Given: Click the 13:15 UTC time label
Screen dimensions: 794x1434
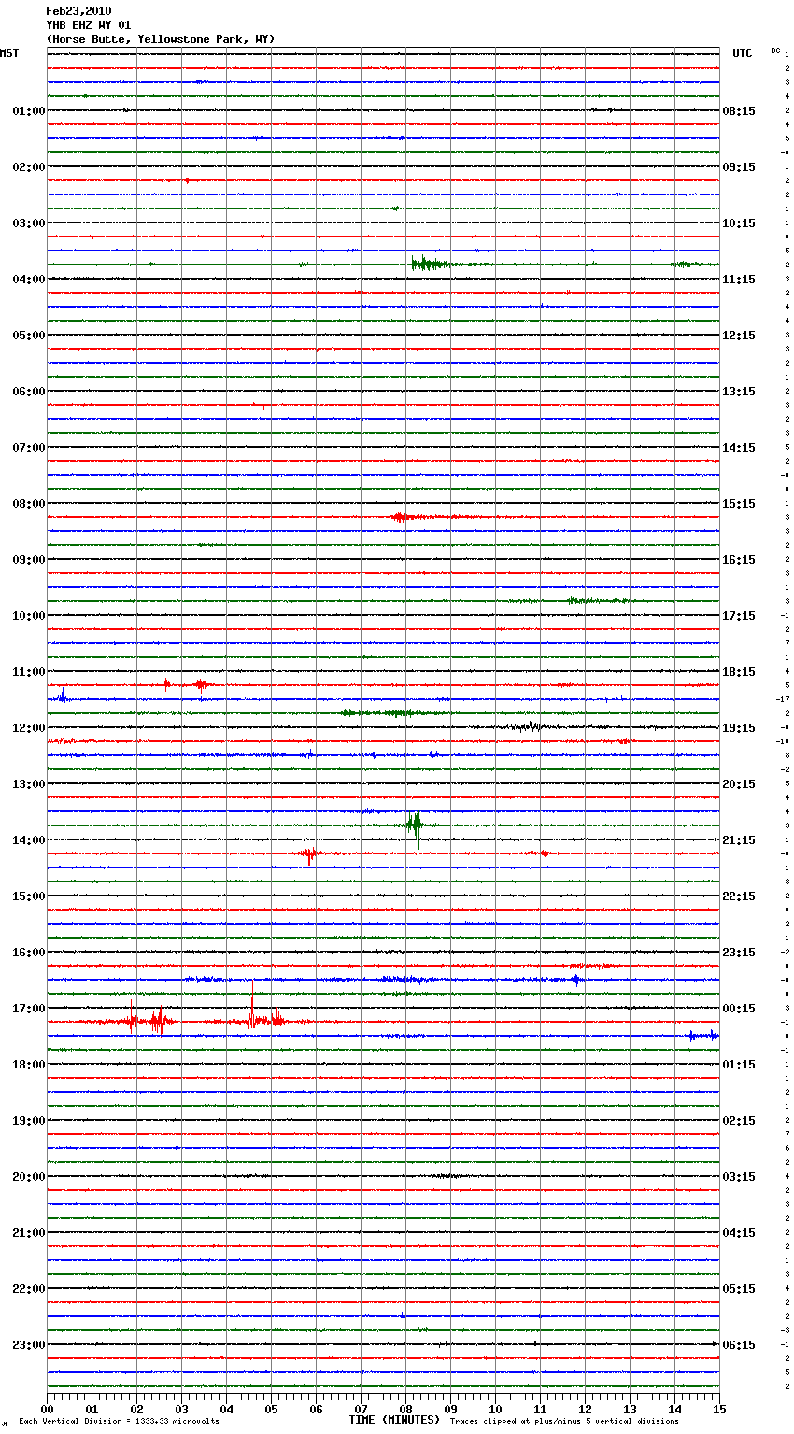Looking at the screenshot, I should click(739, 392).
